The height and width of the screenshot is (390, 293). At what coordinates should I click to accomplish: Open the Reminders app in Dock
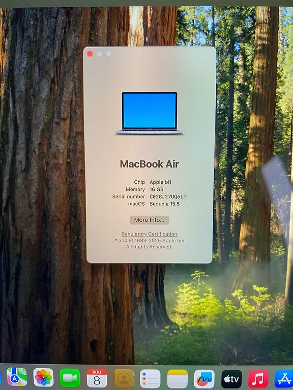coord(151,378)
